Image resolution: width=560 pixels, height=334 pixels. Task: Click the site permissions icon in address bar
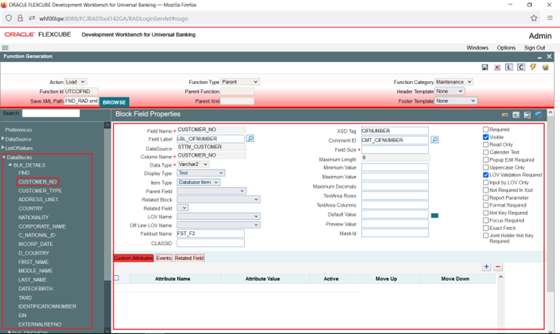coord(32,18)
